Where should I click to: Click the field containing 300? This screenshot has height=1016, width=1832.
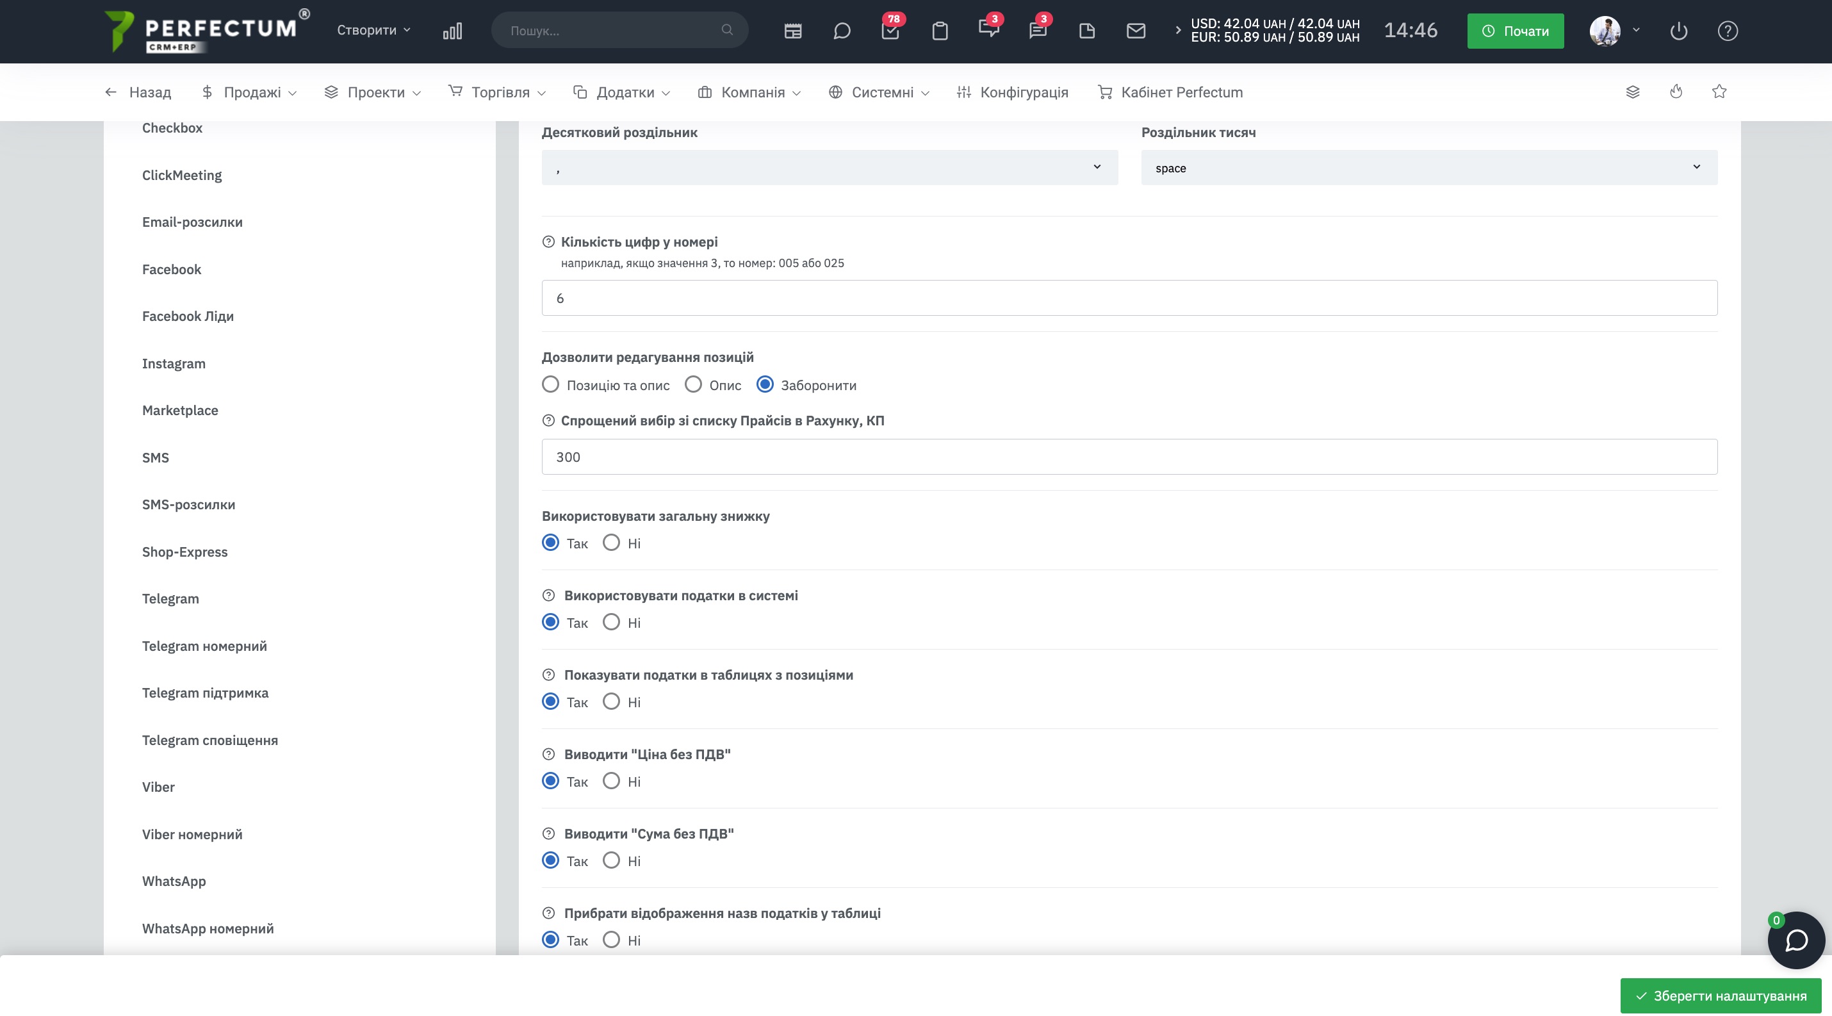[1129, 457]
